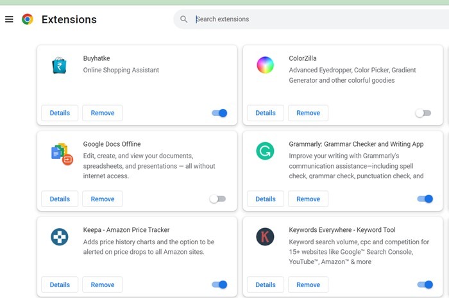Click the Buyhatke shopping bag icon
The width and height of the screenshot is (449, 298).
coord(59,65)
